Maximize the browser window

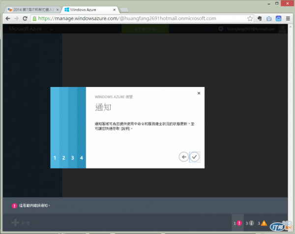[x=277, y=3]
